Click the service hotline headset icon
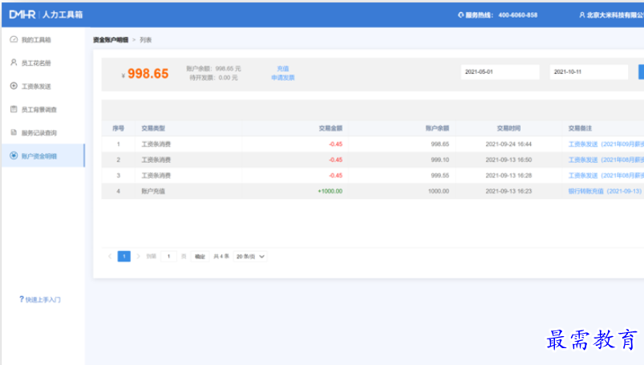Viewport: 644px width, 365px height. [x=460, y=14]
